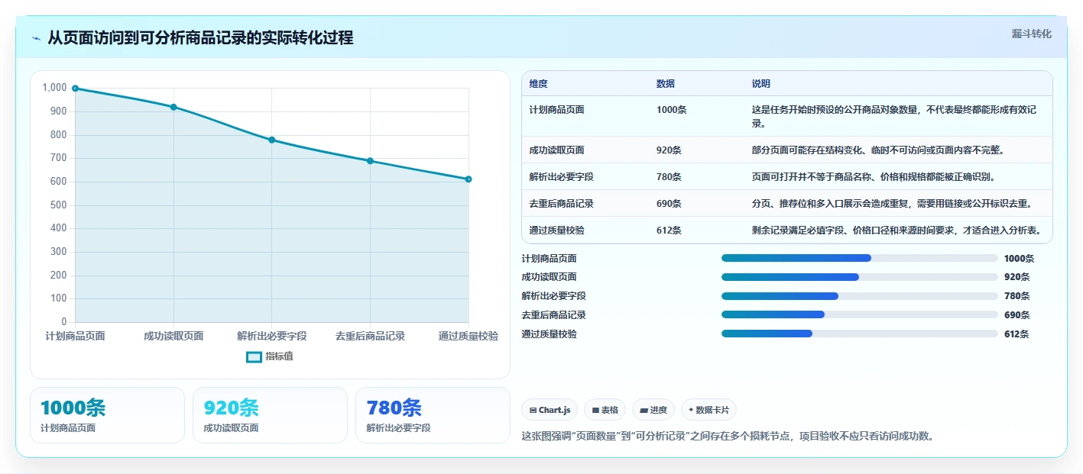The image size is (1083, 474).
Task: Click the x-axis label 通过质量校验
Action: (469, 336)
